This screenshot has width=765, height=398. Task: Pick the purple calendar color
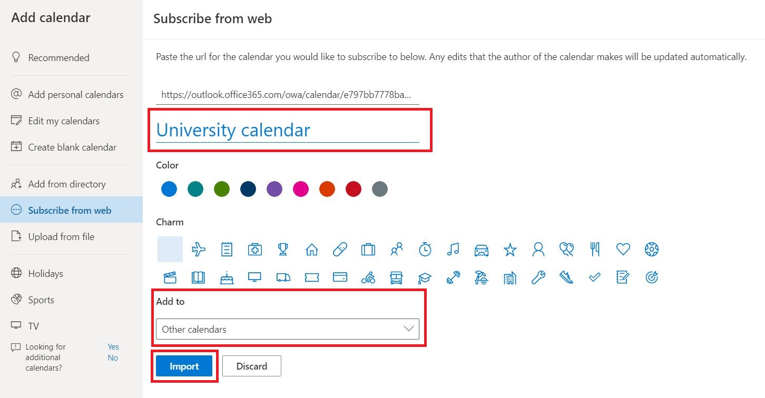(x=274, y=189)
